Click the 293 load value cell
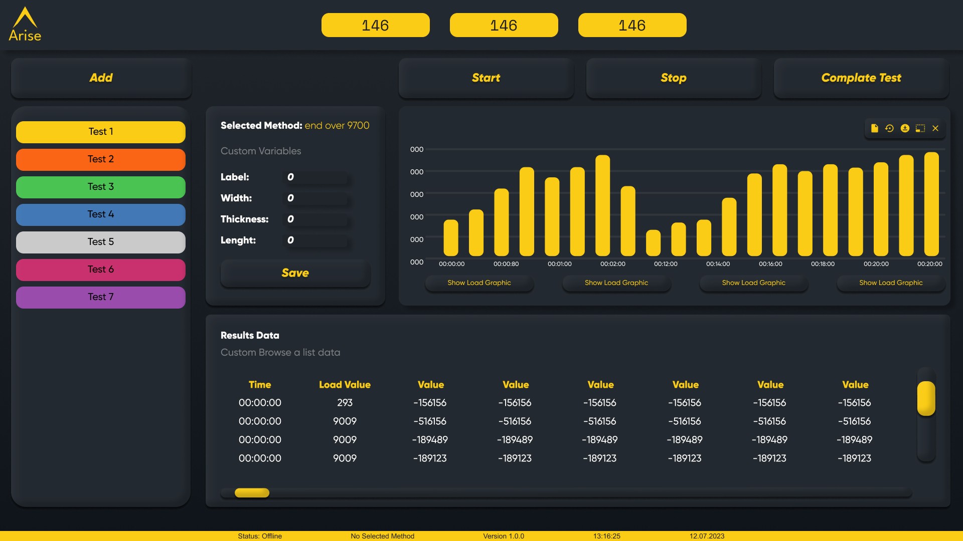The height and width of the screenshot is (541, 963). click(345, 403)
